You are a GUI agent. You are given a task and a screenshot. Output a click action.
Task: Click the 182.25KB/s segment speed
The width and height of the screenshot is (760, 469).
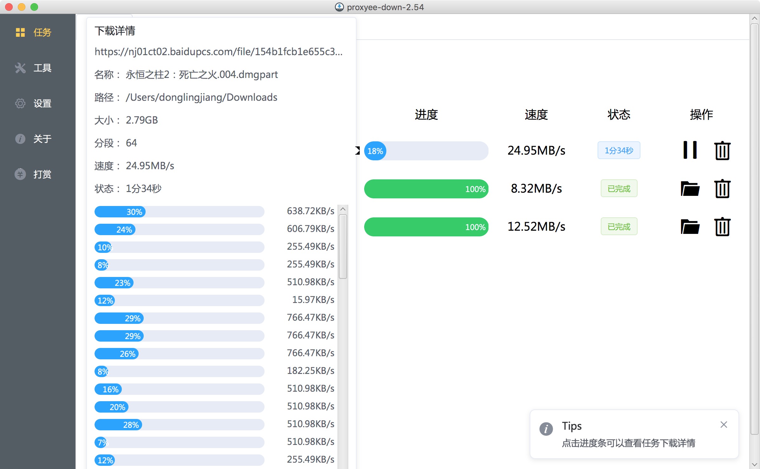point(311,370)
